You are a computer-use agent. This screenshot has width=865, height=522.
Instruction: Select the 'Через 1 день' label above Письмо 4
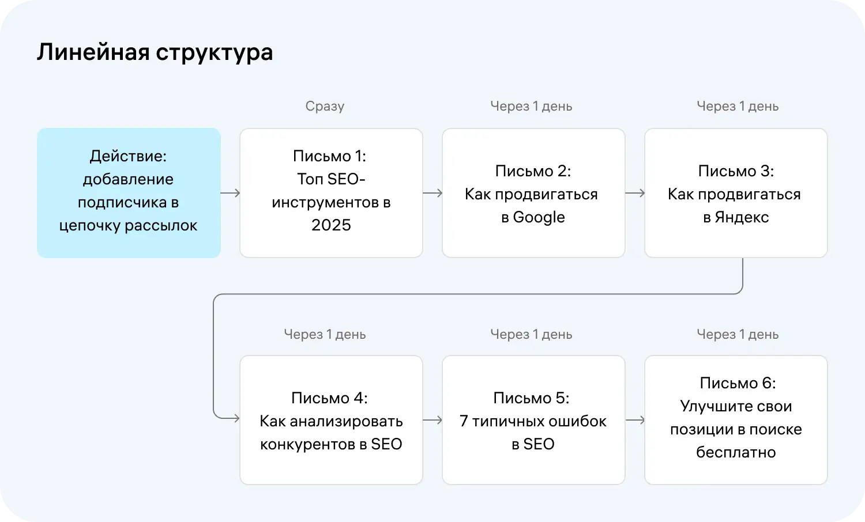(325, 334)
